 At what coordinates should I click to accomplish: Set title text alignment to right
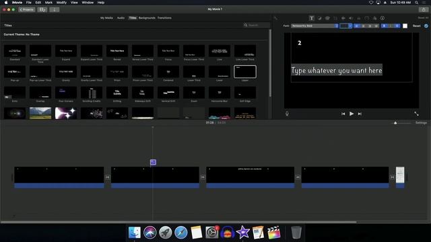370,26
